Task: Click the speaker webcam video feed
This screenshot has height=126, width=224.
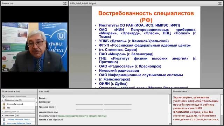Action: [x=35, y=47]
